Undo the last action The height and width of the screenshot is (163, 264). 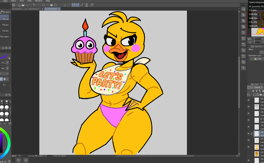coord(34,5)
